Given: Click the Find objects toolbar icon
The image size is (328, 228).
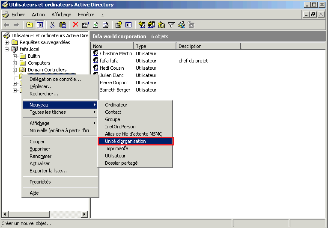Looking at the screenshot, I should (181, 25).
